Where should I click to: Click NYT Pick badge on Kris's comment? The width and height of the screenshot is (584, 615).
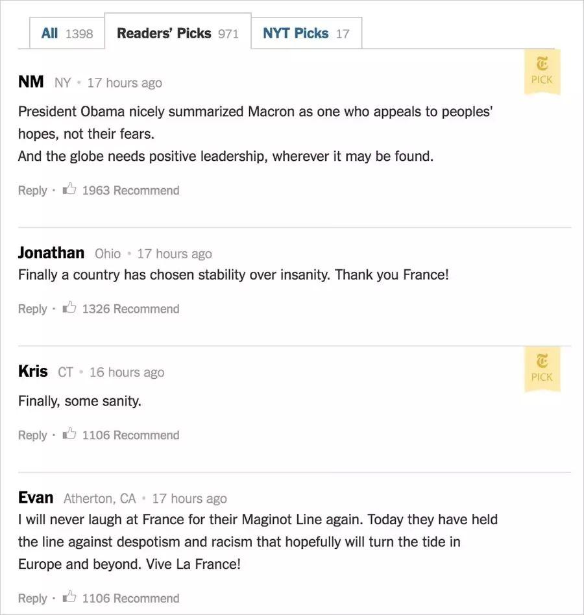[x=542, y=369]
